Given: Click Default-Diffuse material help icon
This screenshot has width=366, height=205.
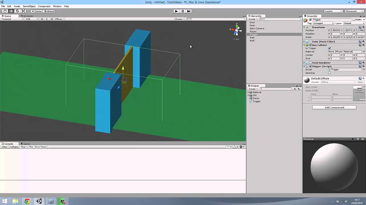Looking at the screenshot, I should (360, 78).
